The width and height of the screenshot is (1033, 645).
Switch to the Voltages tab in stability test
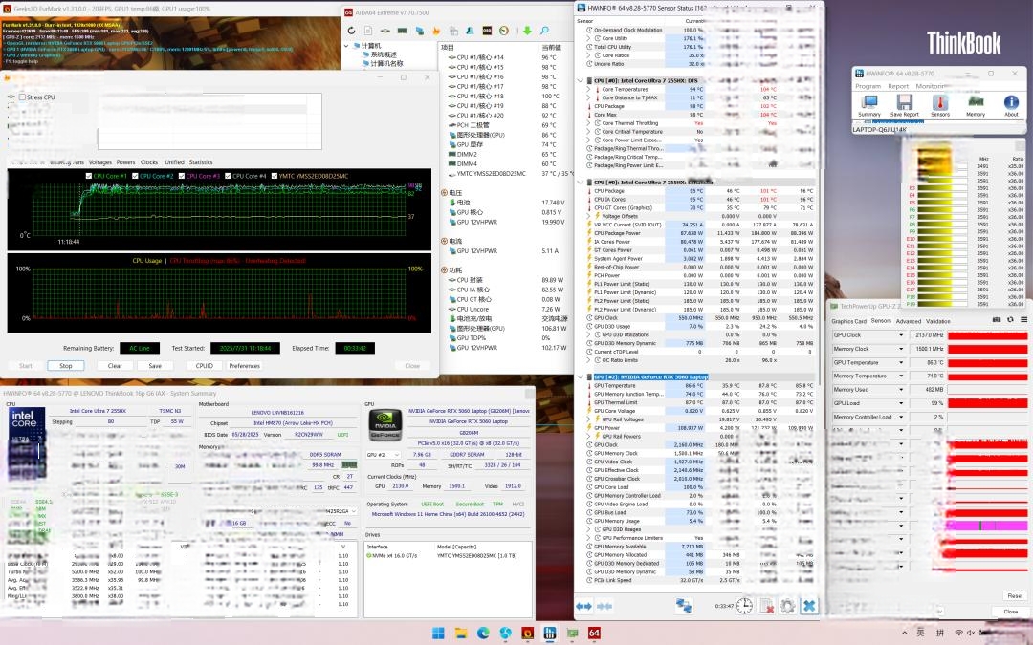(x=100, y=161)
